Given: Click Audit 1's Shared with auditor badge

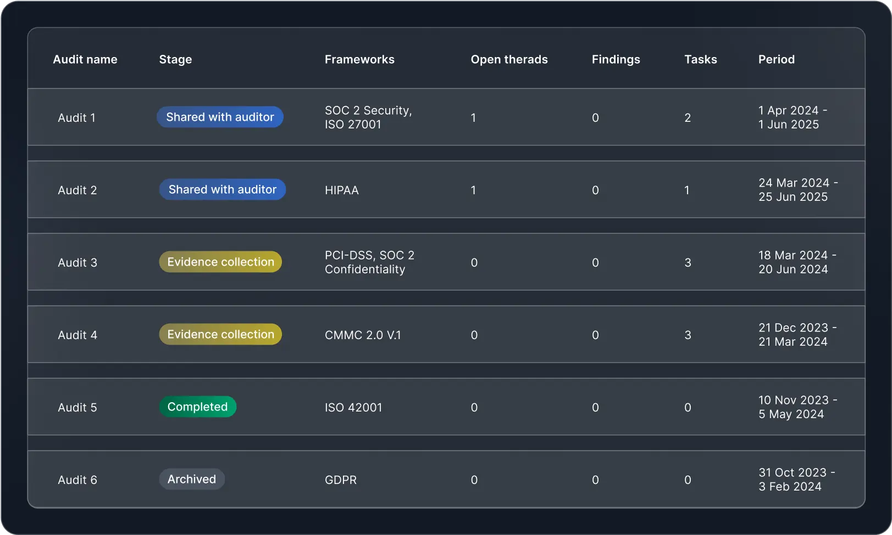Looking at the screenshot, I should [220, 117].
